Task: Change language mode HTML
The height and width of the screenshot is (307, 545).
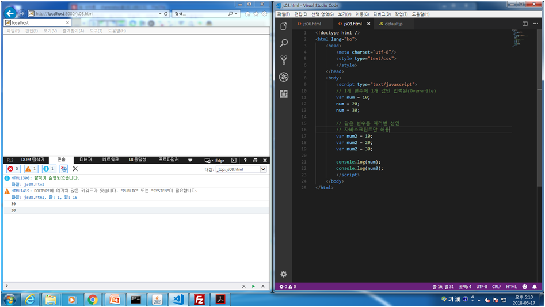Action: (x=511, y=286)
